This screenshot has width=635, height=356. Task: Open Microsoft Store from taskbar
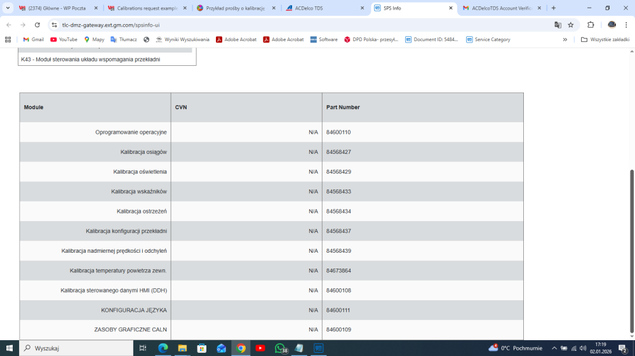(x=202, y=348)
